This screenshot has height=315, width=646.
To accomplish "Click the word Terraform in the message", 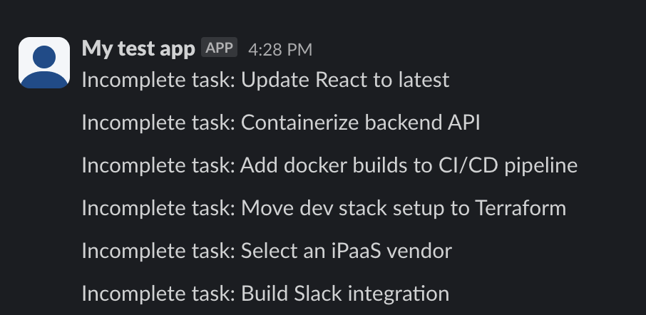I will [x=521, y=208].
